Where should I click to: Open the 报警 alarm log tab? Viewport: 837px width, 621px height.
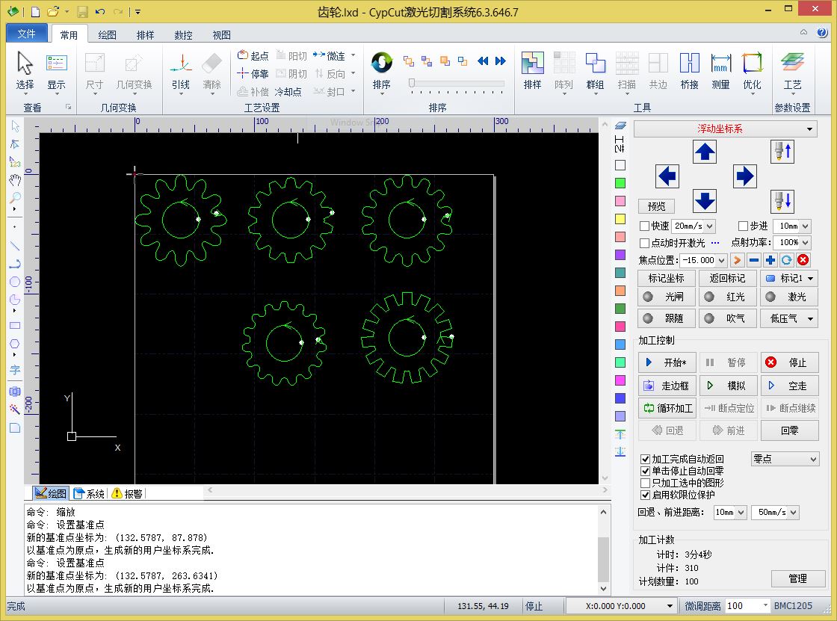point(128,494)
